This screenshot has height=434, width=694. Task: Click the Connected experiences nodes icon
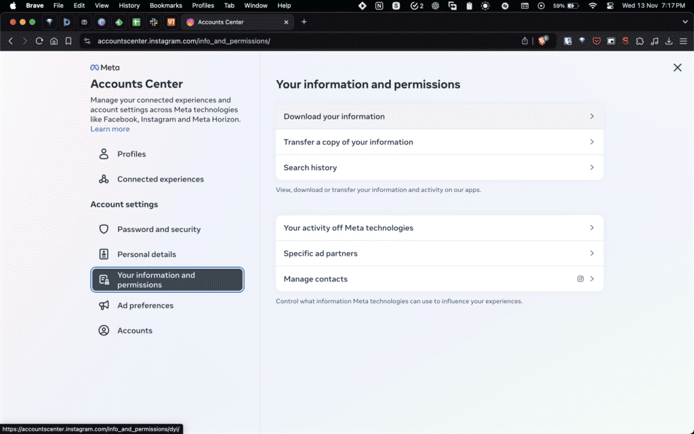coord(104,179)
